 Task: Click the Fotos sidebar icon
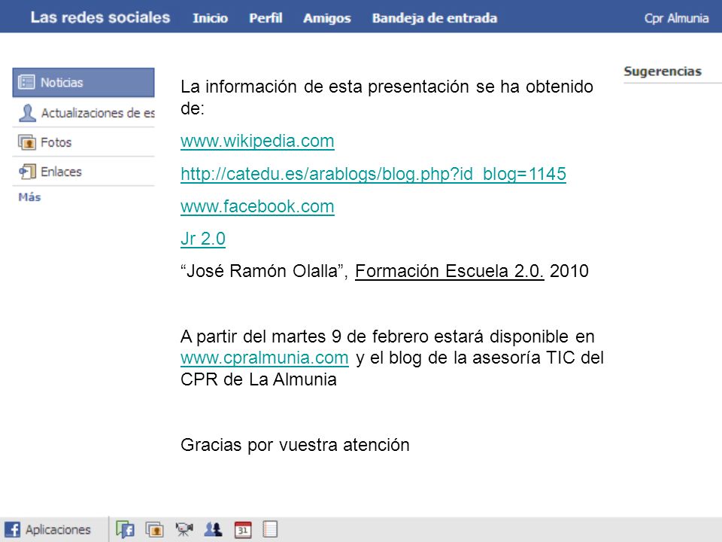(27, 142)
